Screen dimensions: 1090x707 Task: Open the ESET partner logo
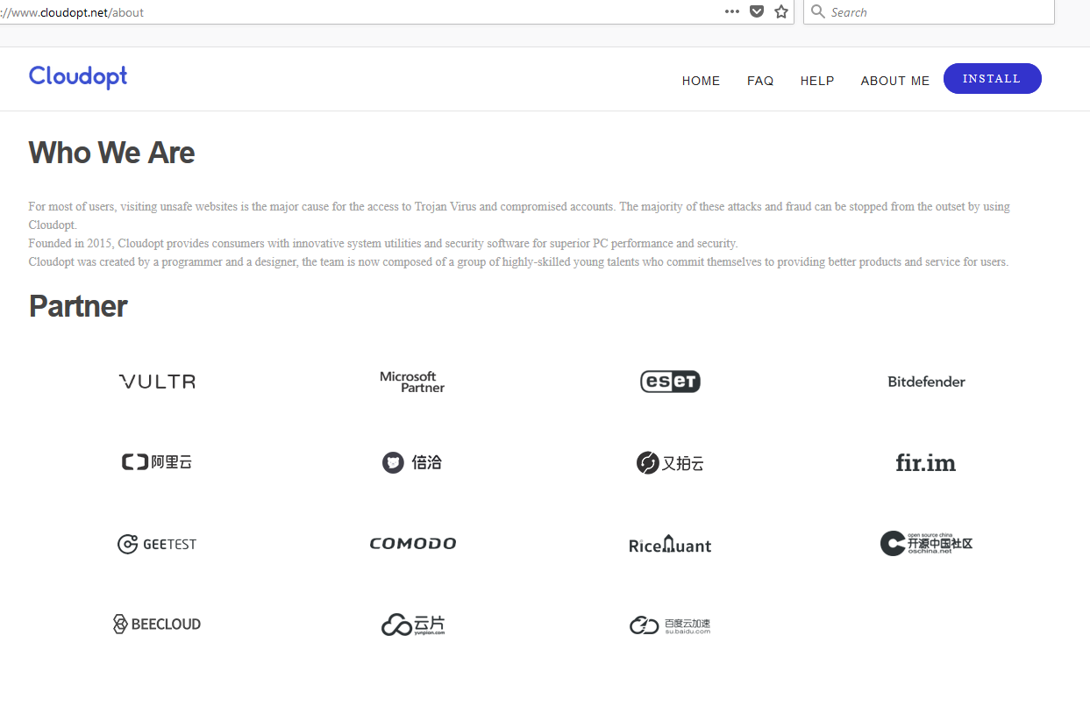(x=670, y=382)
